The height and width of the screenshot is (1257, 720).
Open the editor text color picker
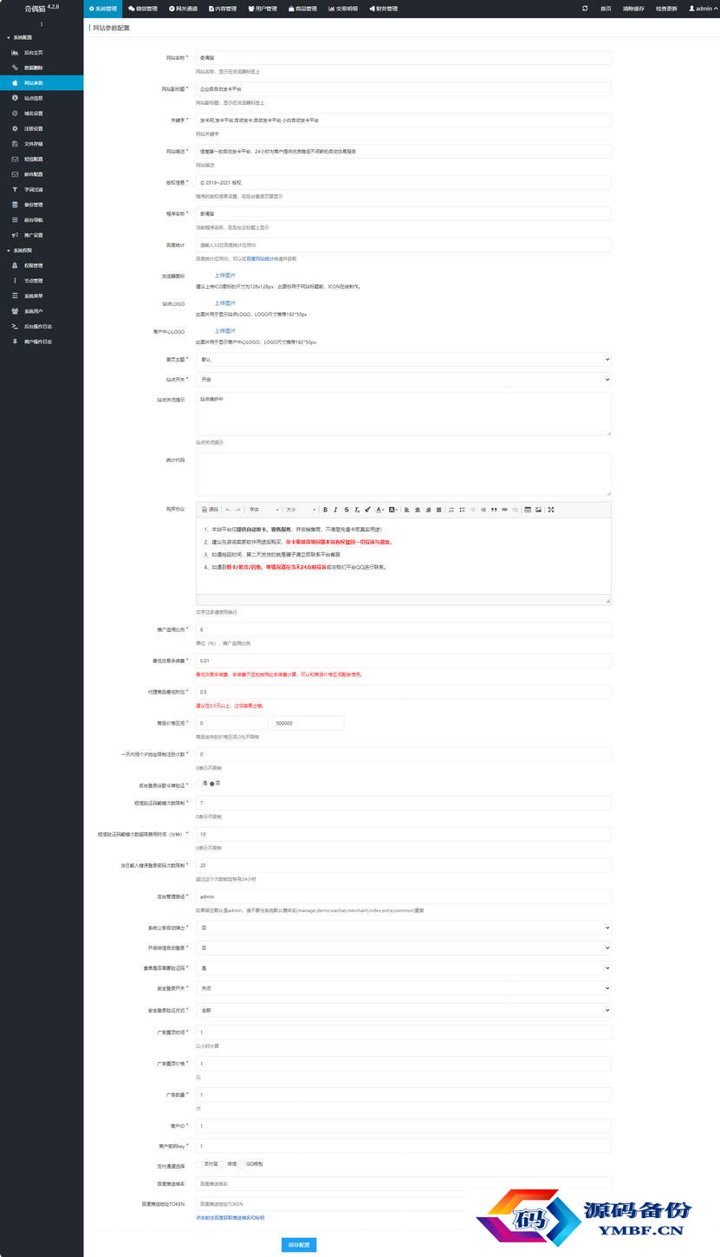(379, 510)
